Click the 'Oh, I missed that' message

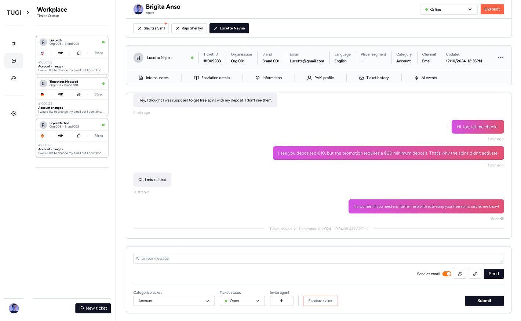(152, 180)
